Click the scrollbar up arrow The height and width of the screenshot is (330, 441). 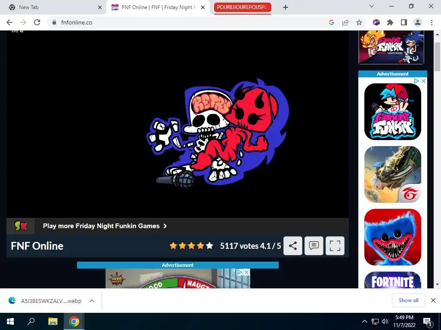point(437,34)
